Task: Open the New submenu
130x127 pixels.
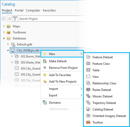Action: (x=62, y=54)
